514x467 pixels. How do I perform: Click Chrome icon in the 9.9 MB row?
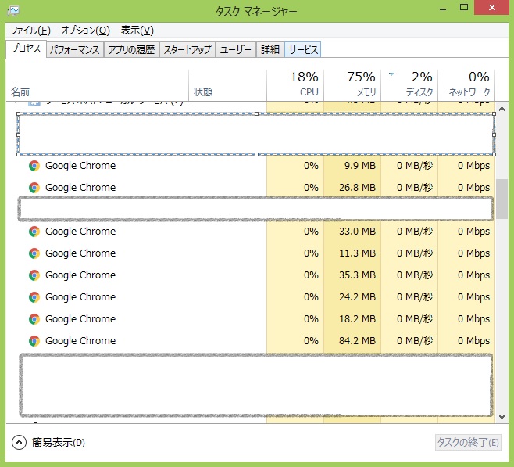34,166
